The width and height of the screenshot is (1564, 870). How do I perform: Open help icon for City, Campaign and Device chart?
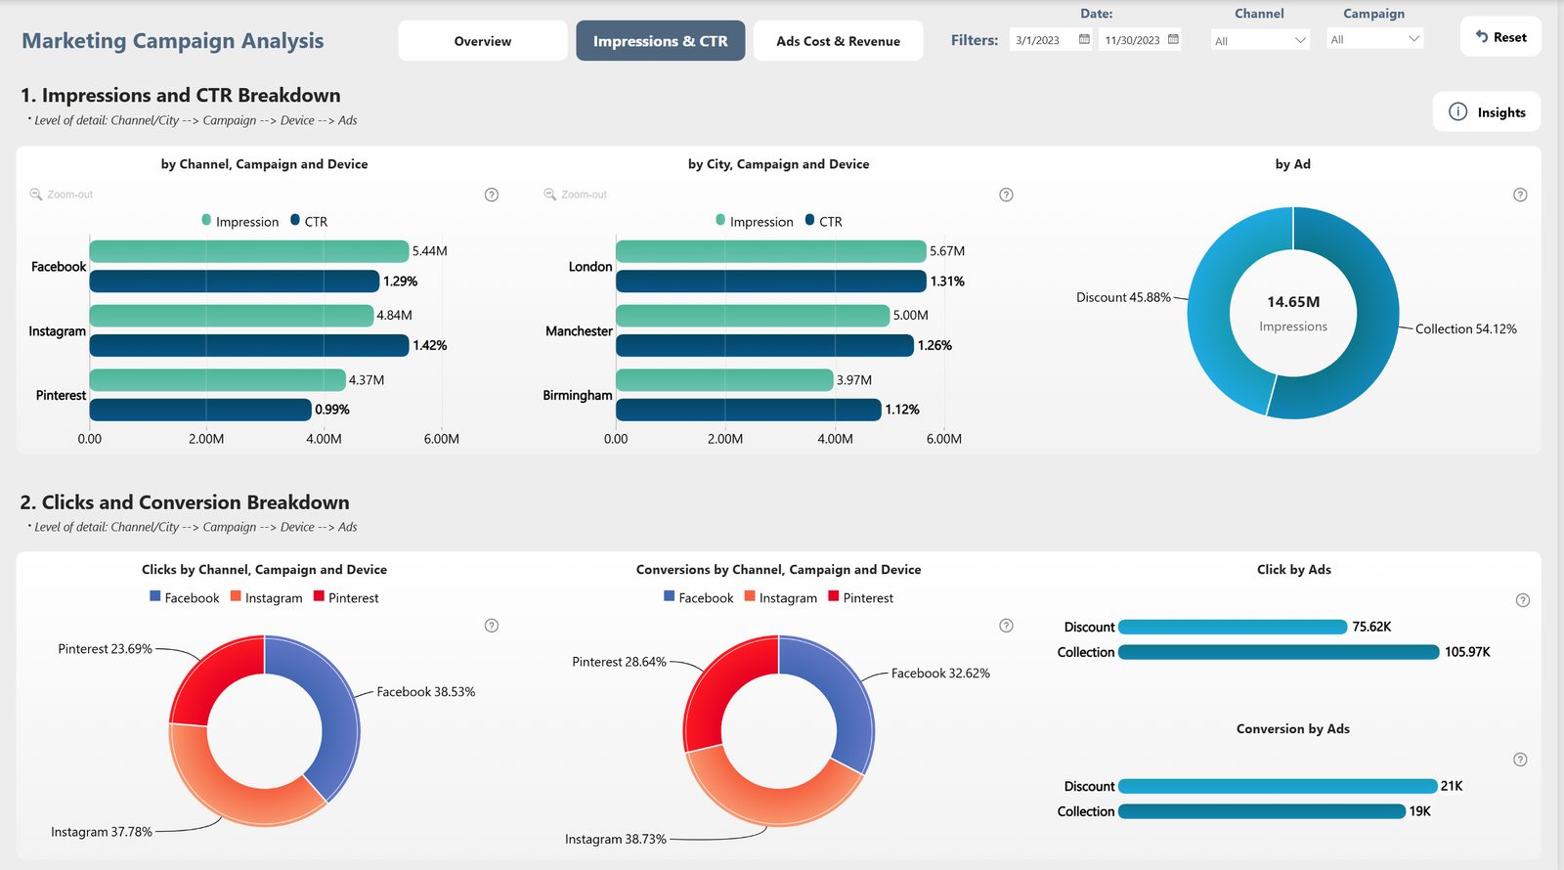point(1006,195)
